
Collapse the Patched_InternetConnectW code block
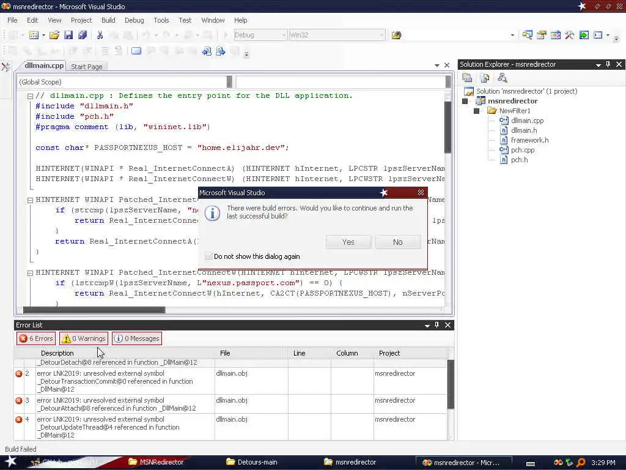tap(30, 273)
